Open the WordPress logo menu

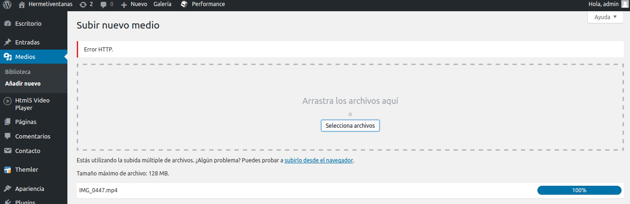coord(7,4)
